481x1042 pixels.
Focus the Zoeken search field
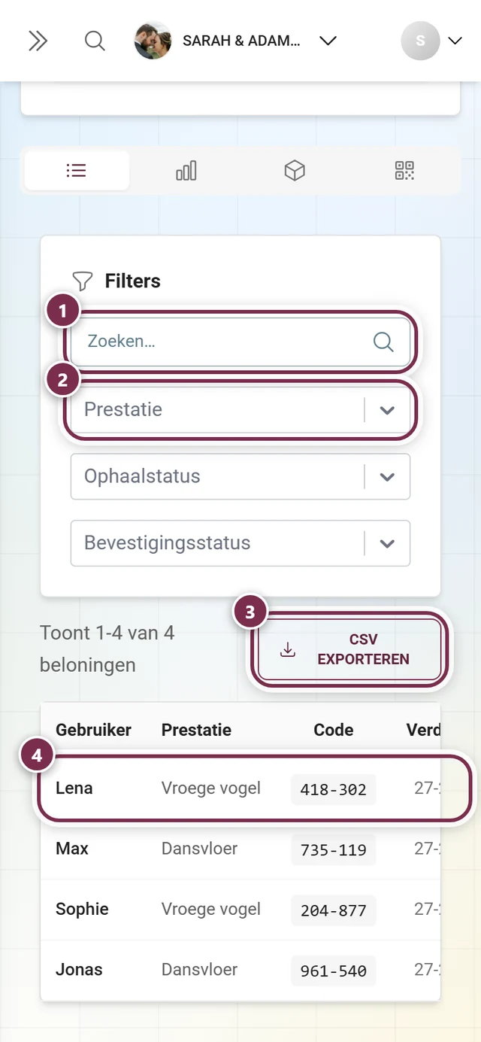(240, 342)
